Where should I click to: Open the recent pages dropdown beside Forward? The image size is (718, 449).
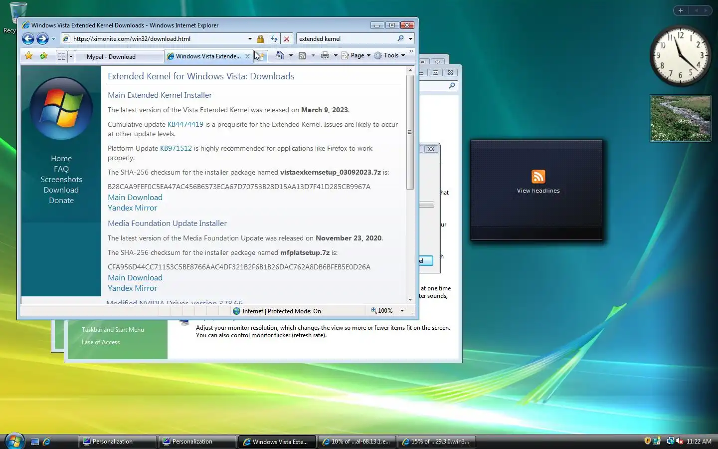pos(53,39)
